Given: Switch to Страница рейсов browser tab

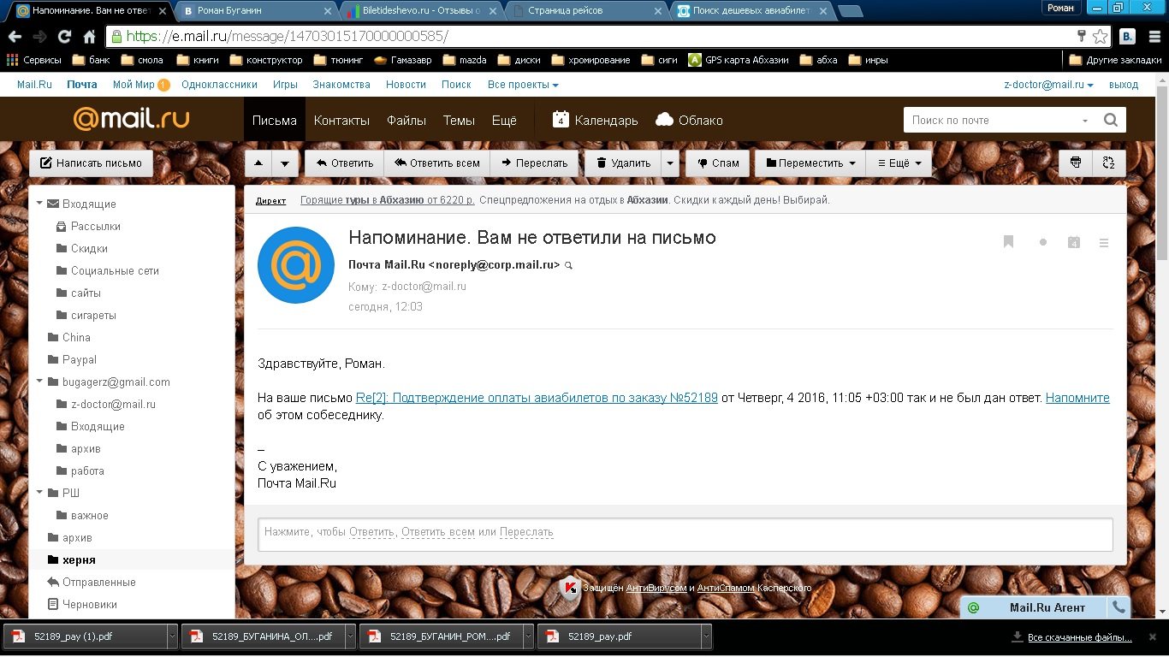Looking at the screenshot, I should [587, 10].
